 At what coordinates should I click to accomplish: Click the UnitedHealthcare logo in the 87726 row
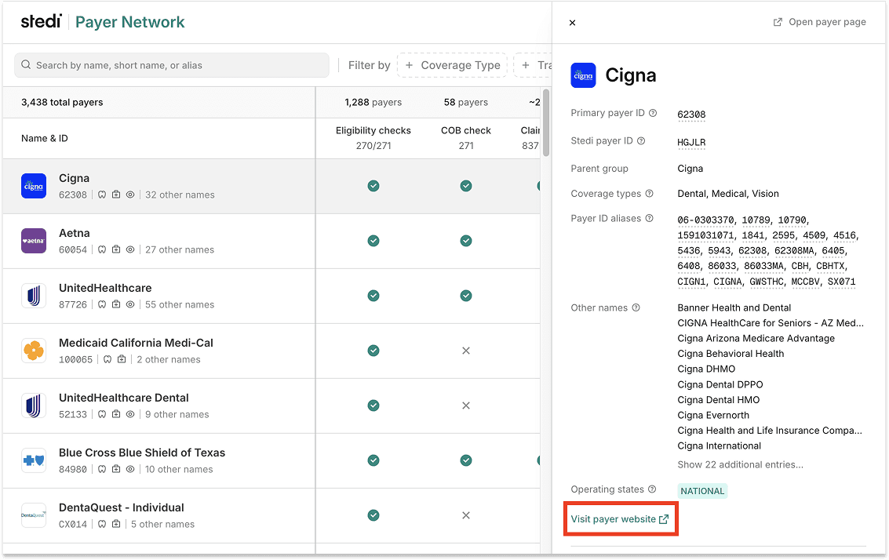click(x=34, y=296)
